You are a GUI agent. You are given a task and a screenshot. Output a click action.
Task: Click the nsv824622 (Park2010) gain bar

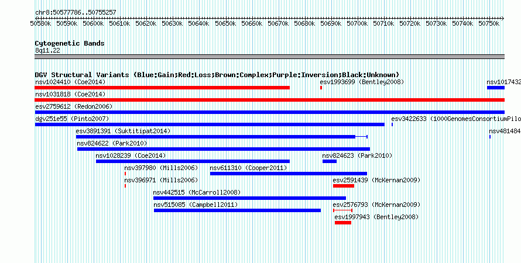(x=223, y=149)
